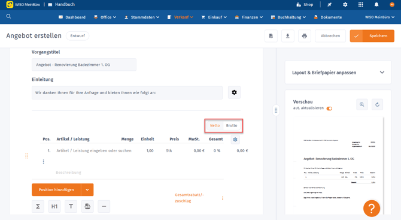401x220 pixels.
Task: Click the panel splitter handle
Action: (x=276, y=110)
